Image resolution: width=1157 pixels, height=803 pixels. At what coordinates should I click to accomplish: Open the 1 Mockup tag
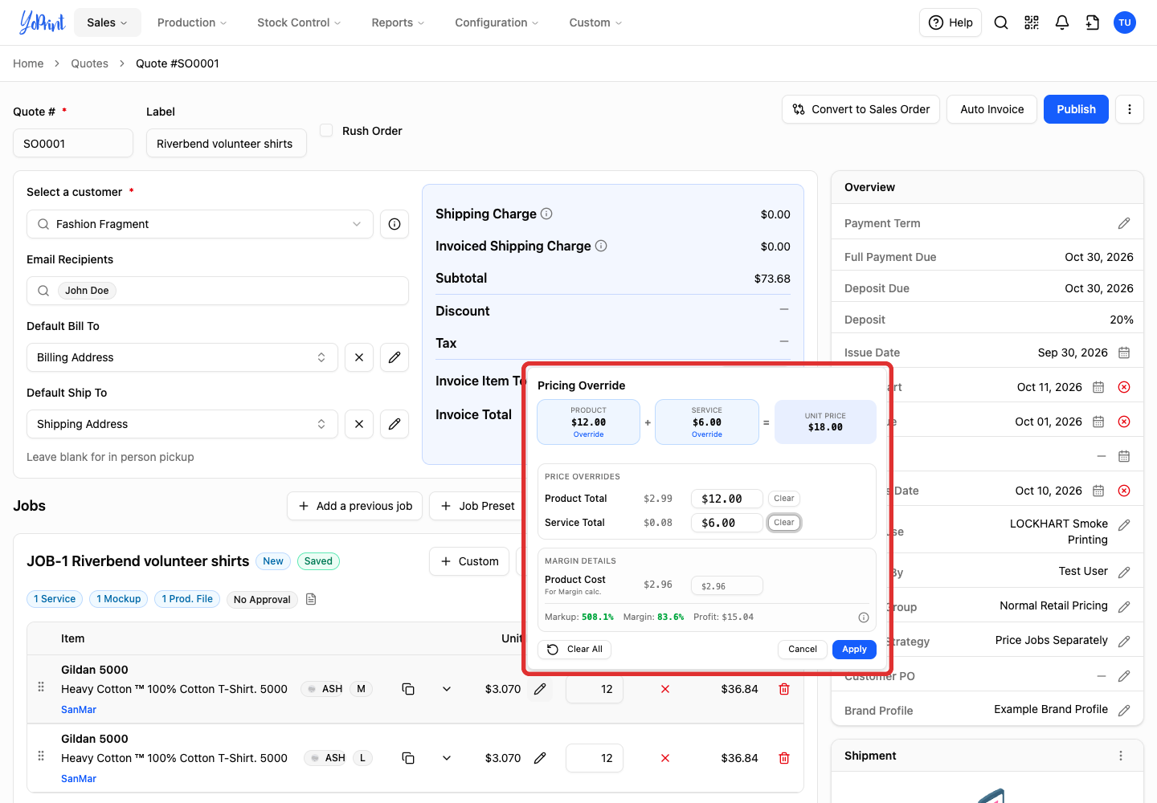pyautogui.click(x=118, y=599)
